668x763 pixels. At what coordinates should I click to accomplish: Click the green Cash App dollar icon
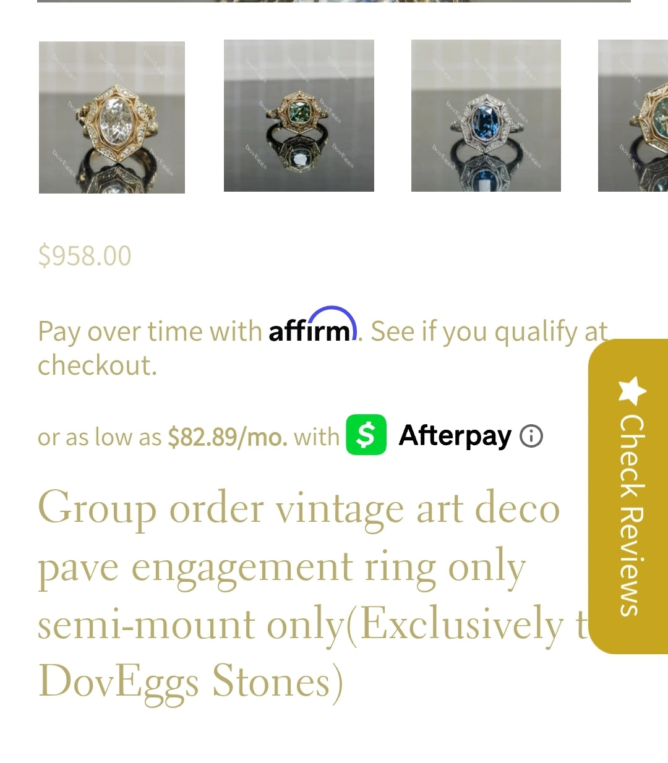pyautogui.click(x=366, y=435)
